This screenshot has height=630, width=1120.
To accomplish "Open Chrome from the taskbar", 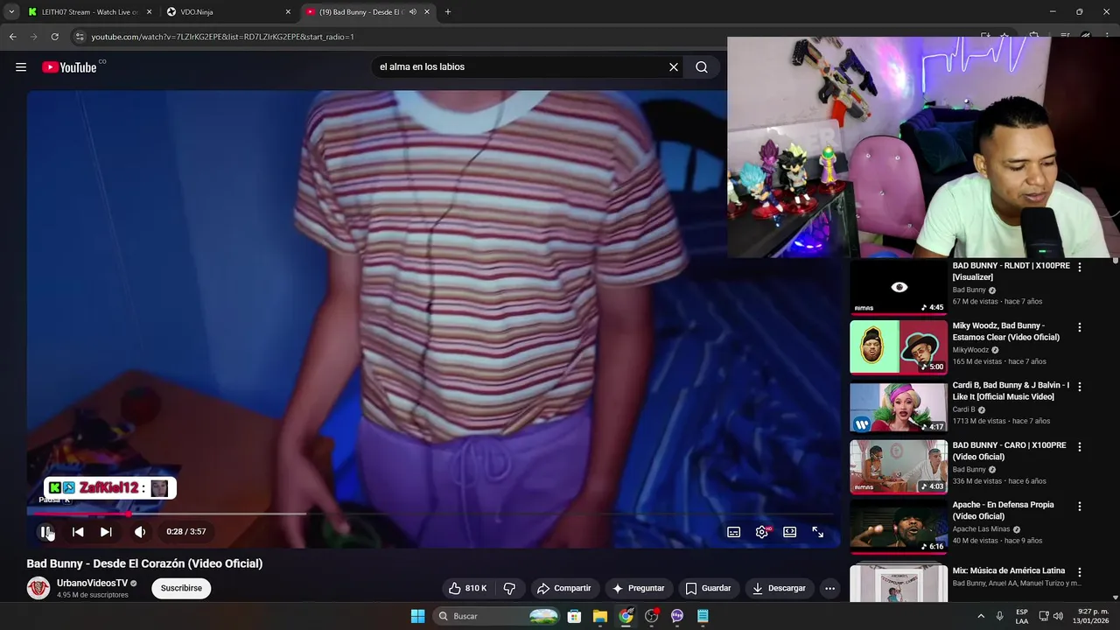I will 626,616.
